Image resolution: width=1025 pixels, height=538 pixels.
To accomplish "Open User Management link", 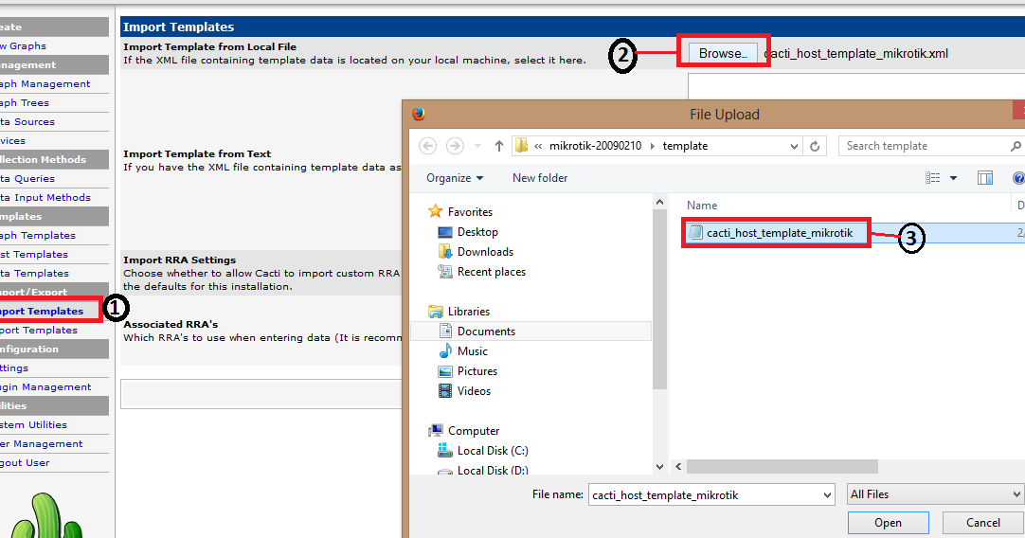I will (41, 444).
